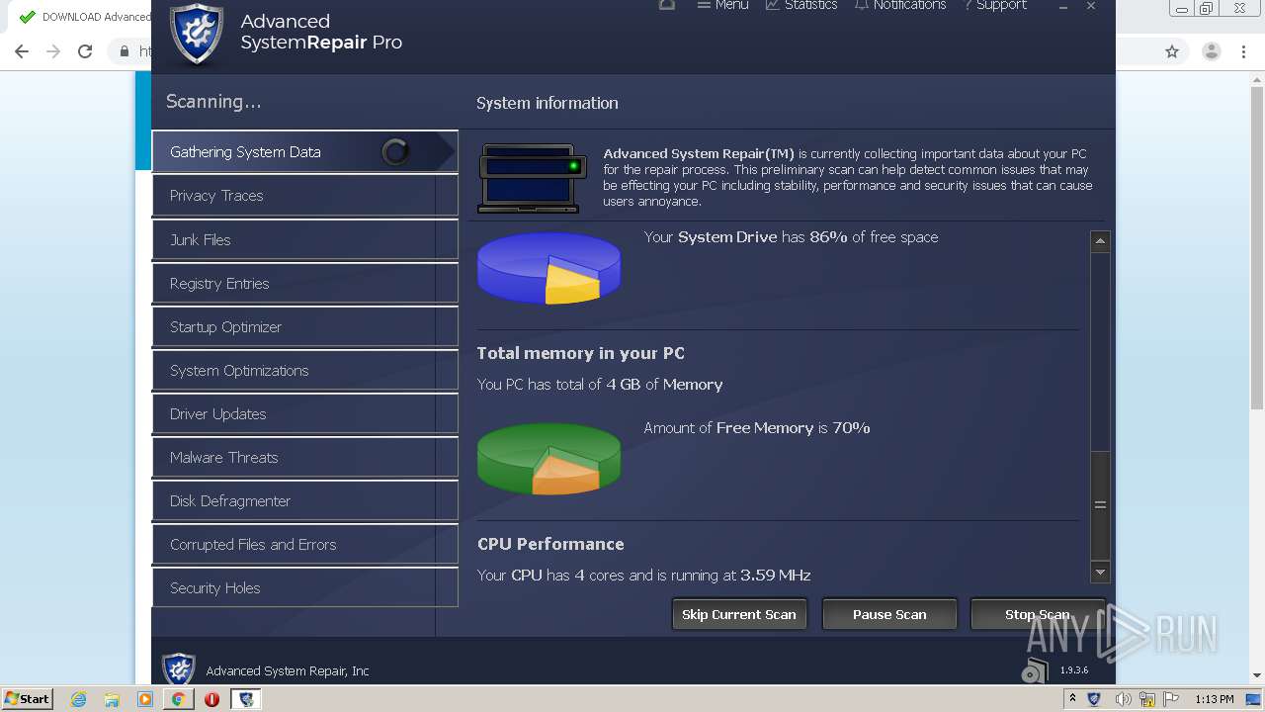Open the Statistics section
Viewport: 1265px width, 712px height.
(801, 5)
